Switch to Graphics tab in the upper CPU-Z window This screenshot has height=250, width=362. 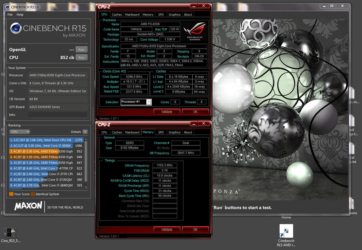pos(175,15)
